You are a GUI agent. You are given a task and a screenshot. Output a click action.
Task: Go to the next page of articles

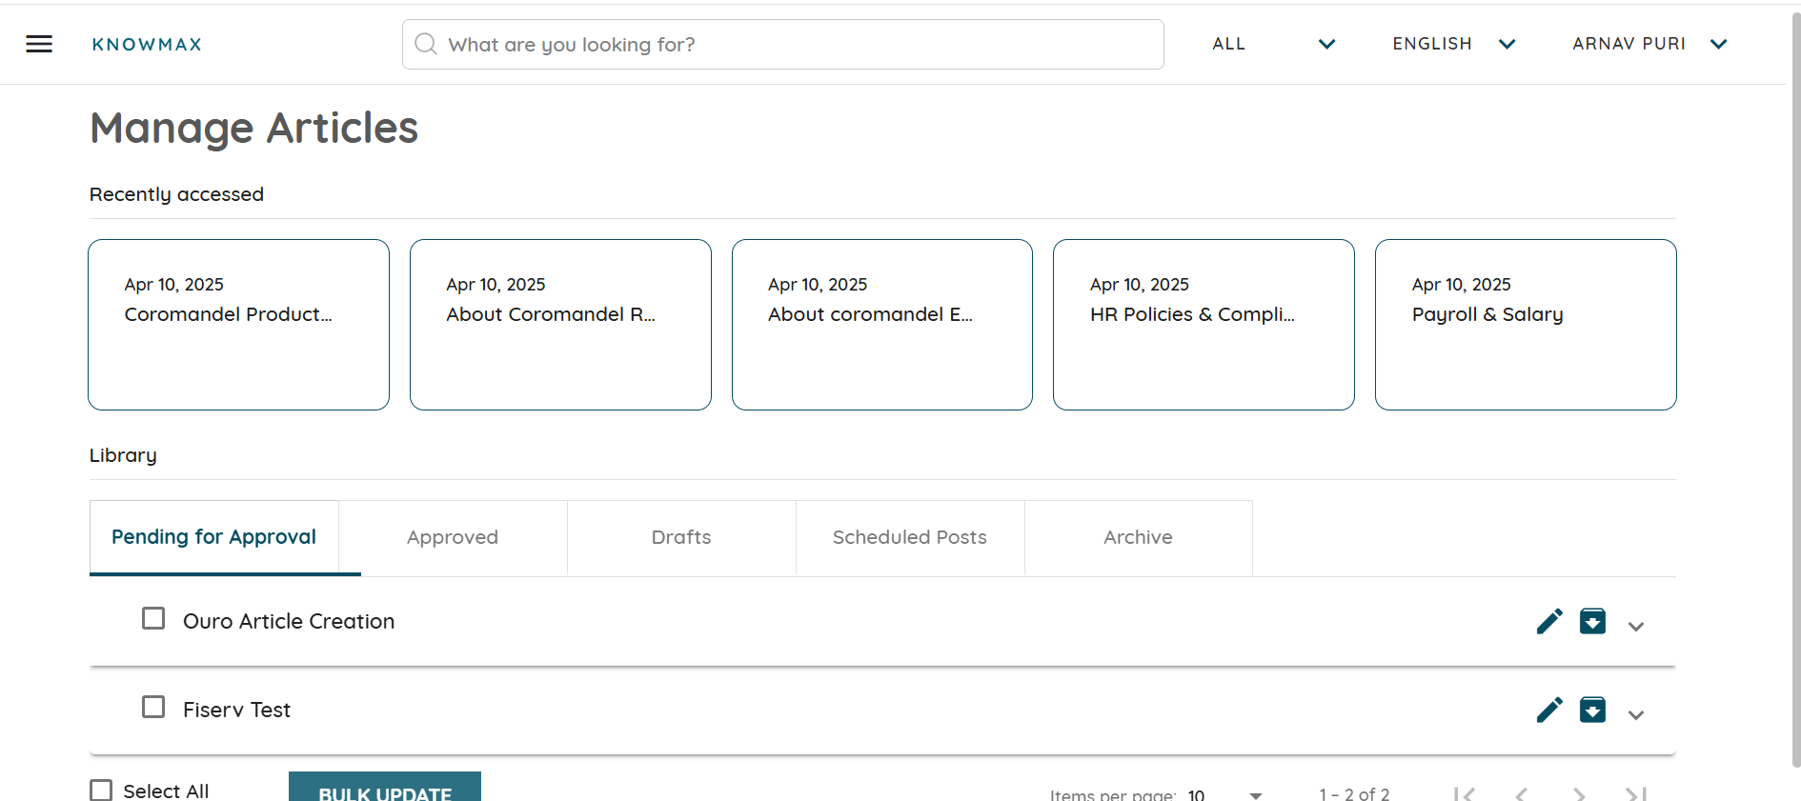pos(1579,793)
